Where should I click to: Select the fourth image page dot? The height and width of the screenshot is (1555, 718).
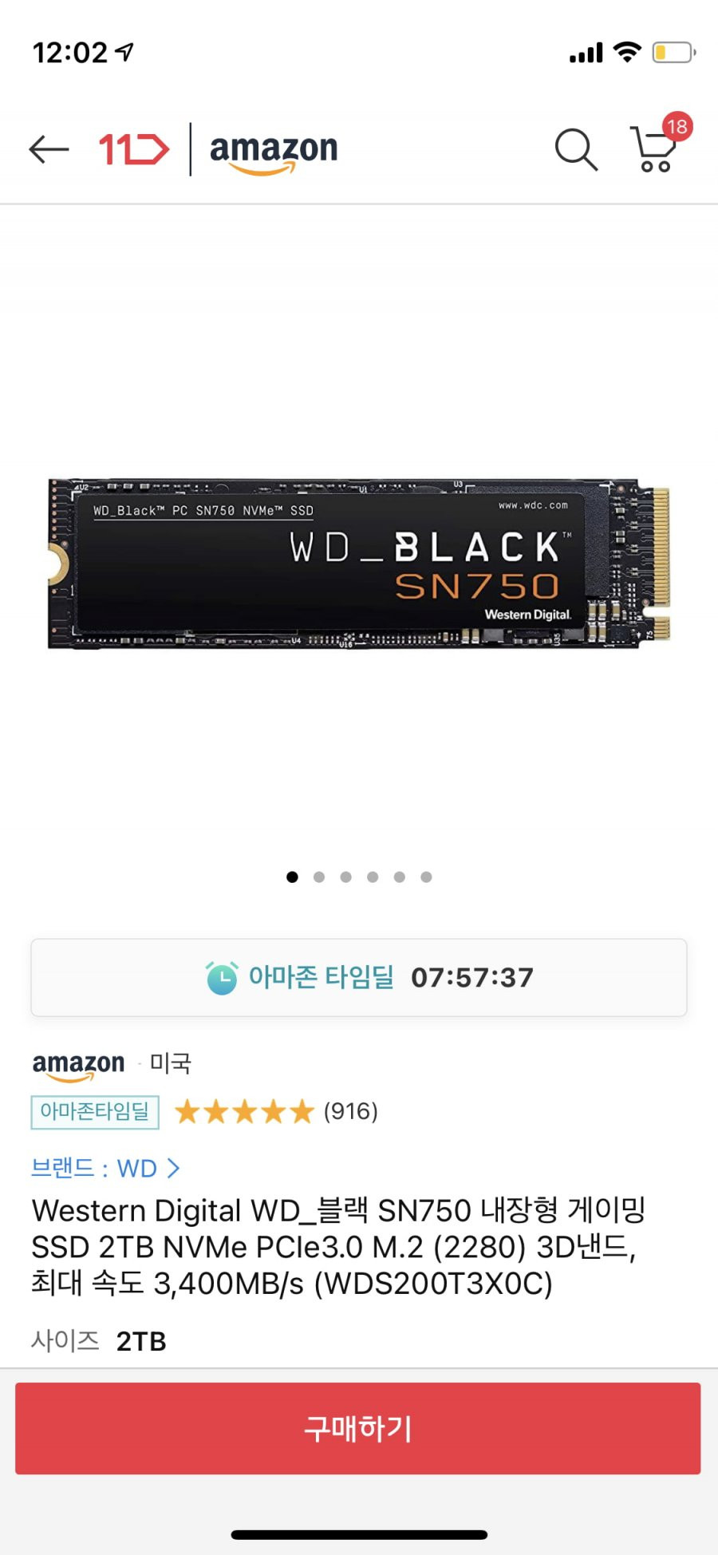point(373,876)
